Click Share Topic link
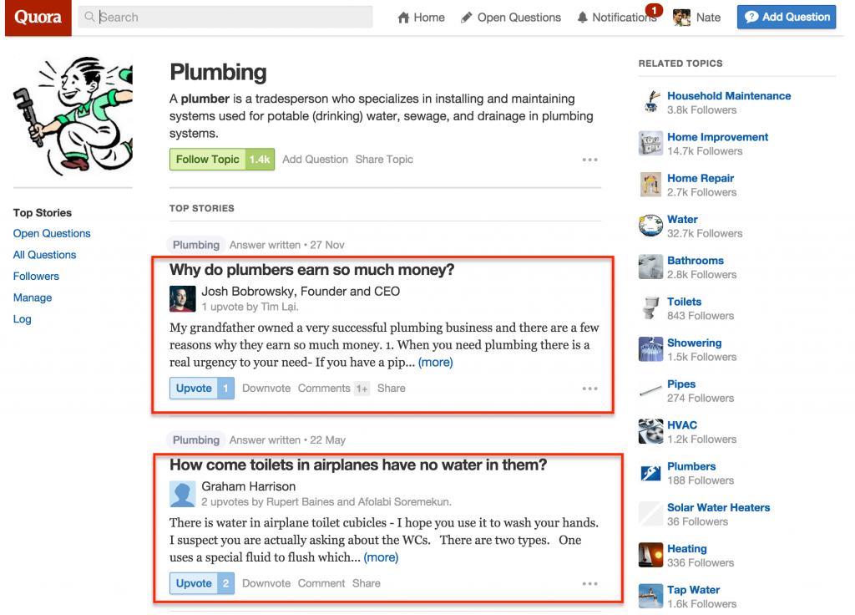This screenshot has height=615, width=855. click(384, 160)
